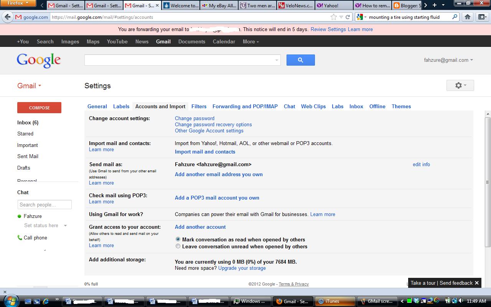Click Show Desktop in quick launch

pyautogui.click(x=28, y=301)
